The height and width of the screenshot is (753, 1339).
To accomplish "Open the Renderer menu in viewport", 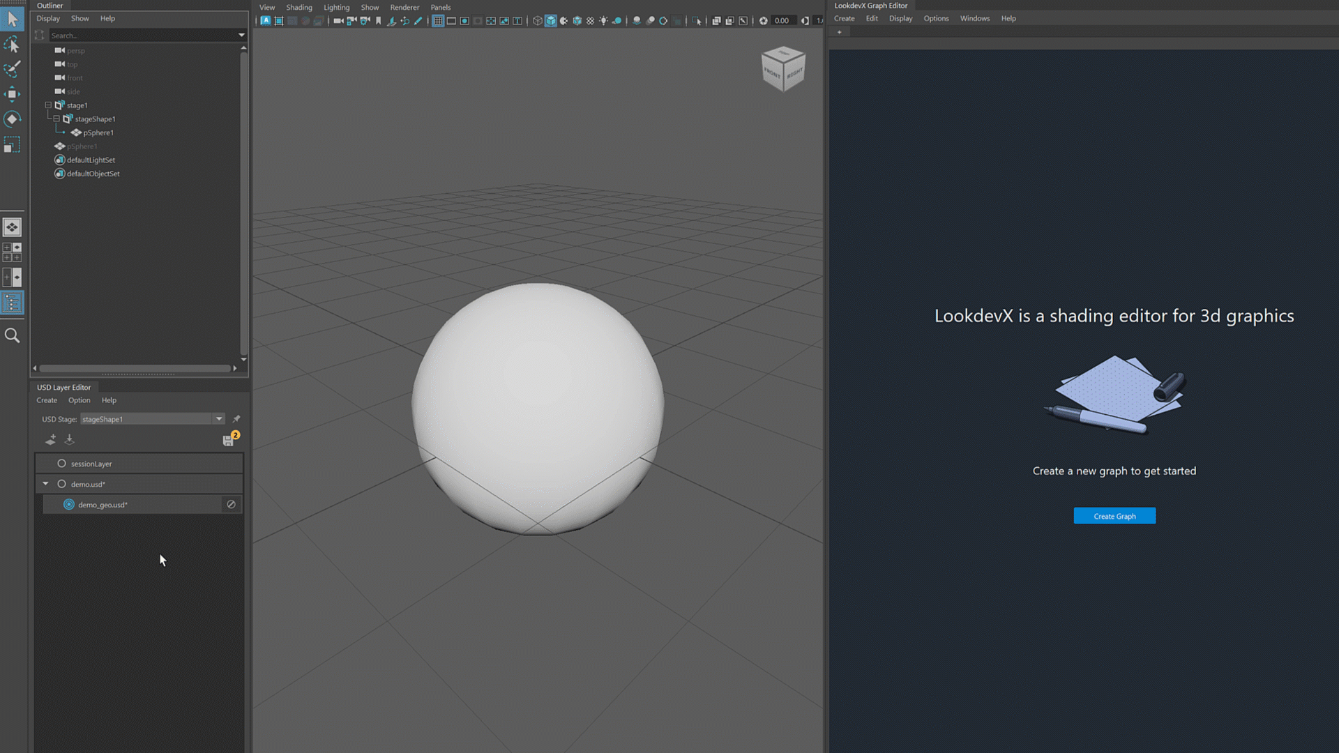I will tap(404, 8).
